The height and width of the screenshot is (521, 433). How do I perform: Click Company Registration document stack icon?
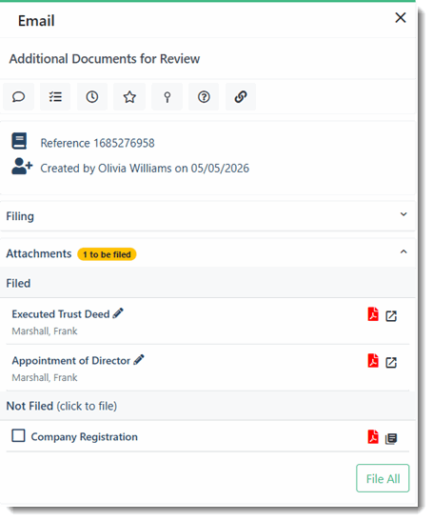point(391,438)
